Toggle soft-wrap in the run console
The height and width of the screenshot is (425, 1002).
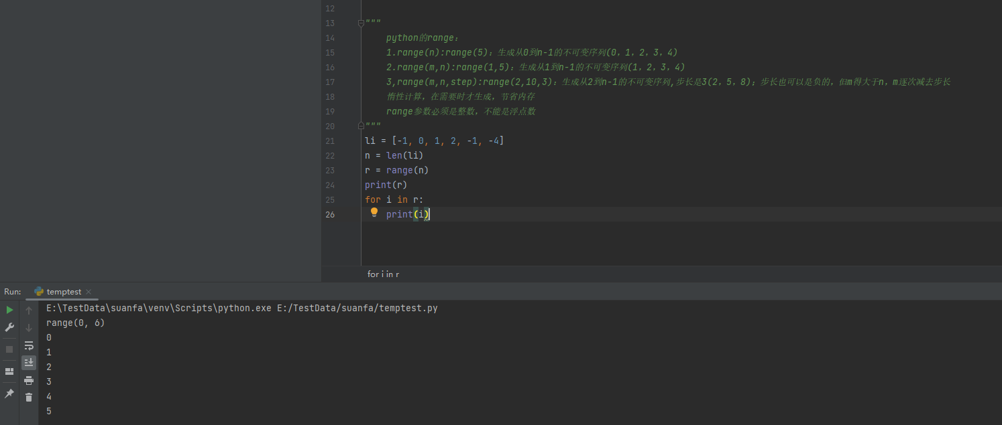[x=29, y=345]
